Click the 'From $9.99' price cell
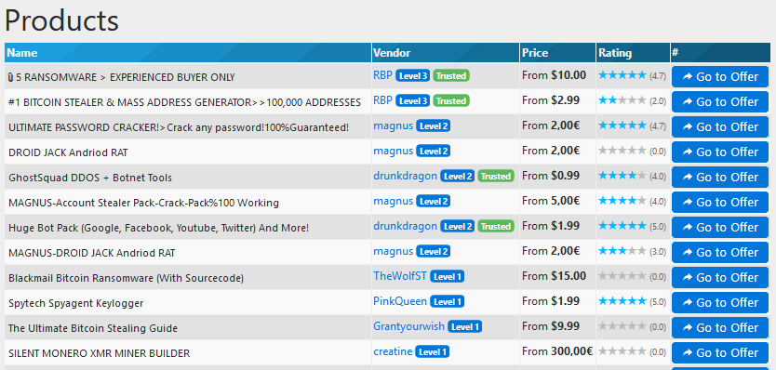The width and height of the screenshot is (776, 370). click(550, 326)
